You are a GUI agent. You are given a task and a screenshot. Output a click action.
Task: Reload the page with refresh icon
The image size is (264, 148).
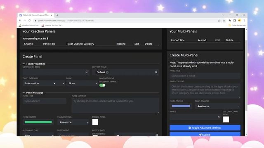pyautogui.click(x=30, y=21)
